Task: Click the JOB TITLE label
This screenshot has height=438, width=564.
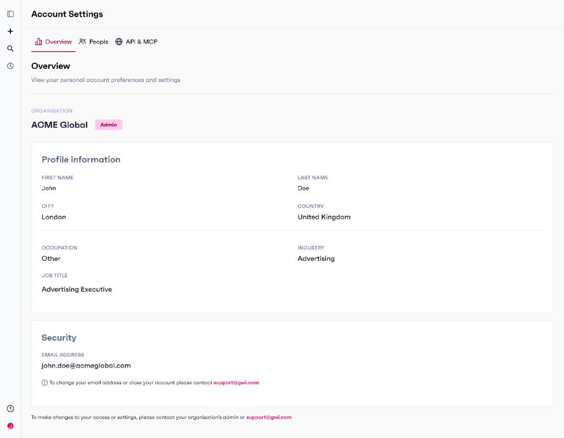Action: (55, 276)
